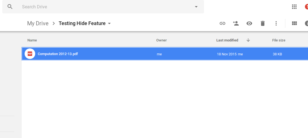Click the PDF icon of Computation 2012-13.pdf
Viewport: 308px width, 138px height.
(x=30, y=54)
